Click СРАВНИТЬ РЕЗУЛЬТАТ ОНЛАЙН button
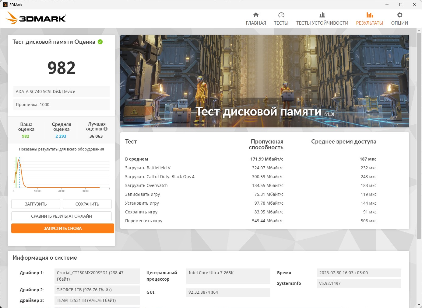422x308 pixels. click(62, 216)
